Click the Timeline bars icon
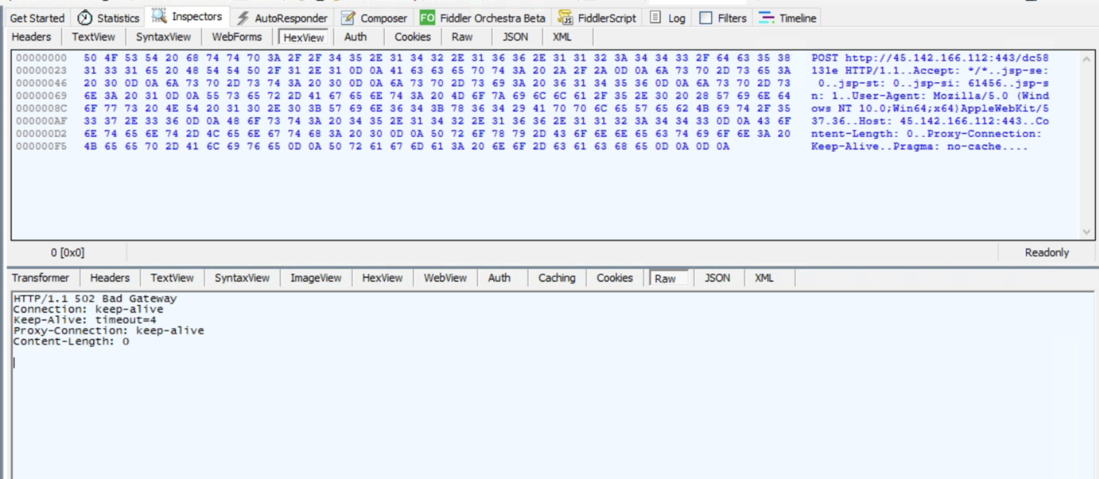 [766, 18]
